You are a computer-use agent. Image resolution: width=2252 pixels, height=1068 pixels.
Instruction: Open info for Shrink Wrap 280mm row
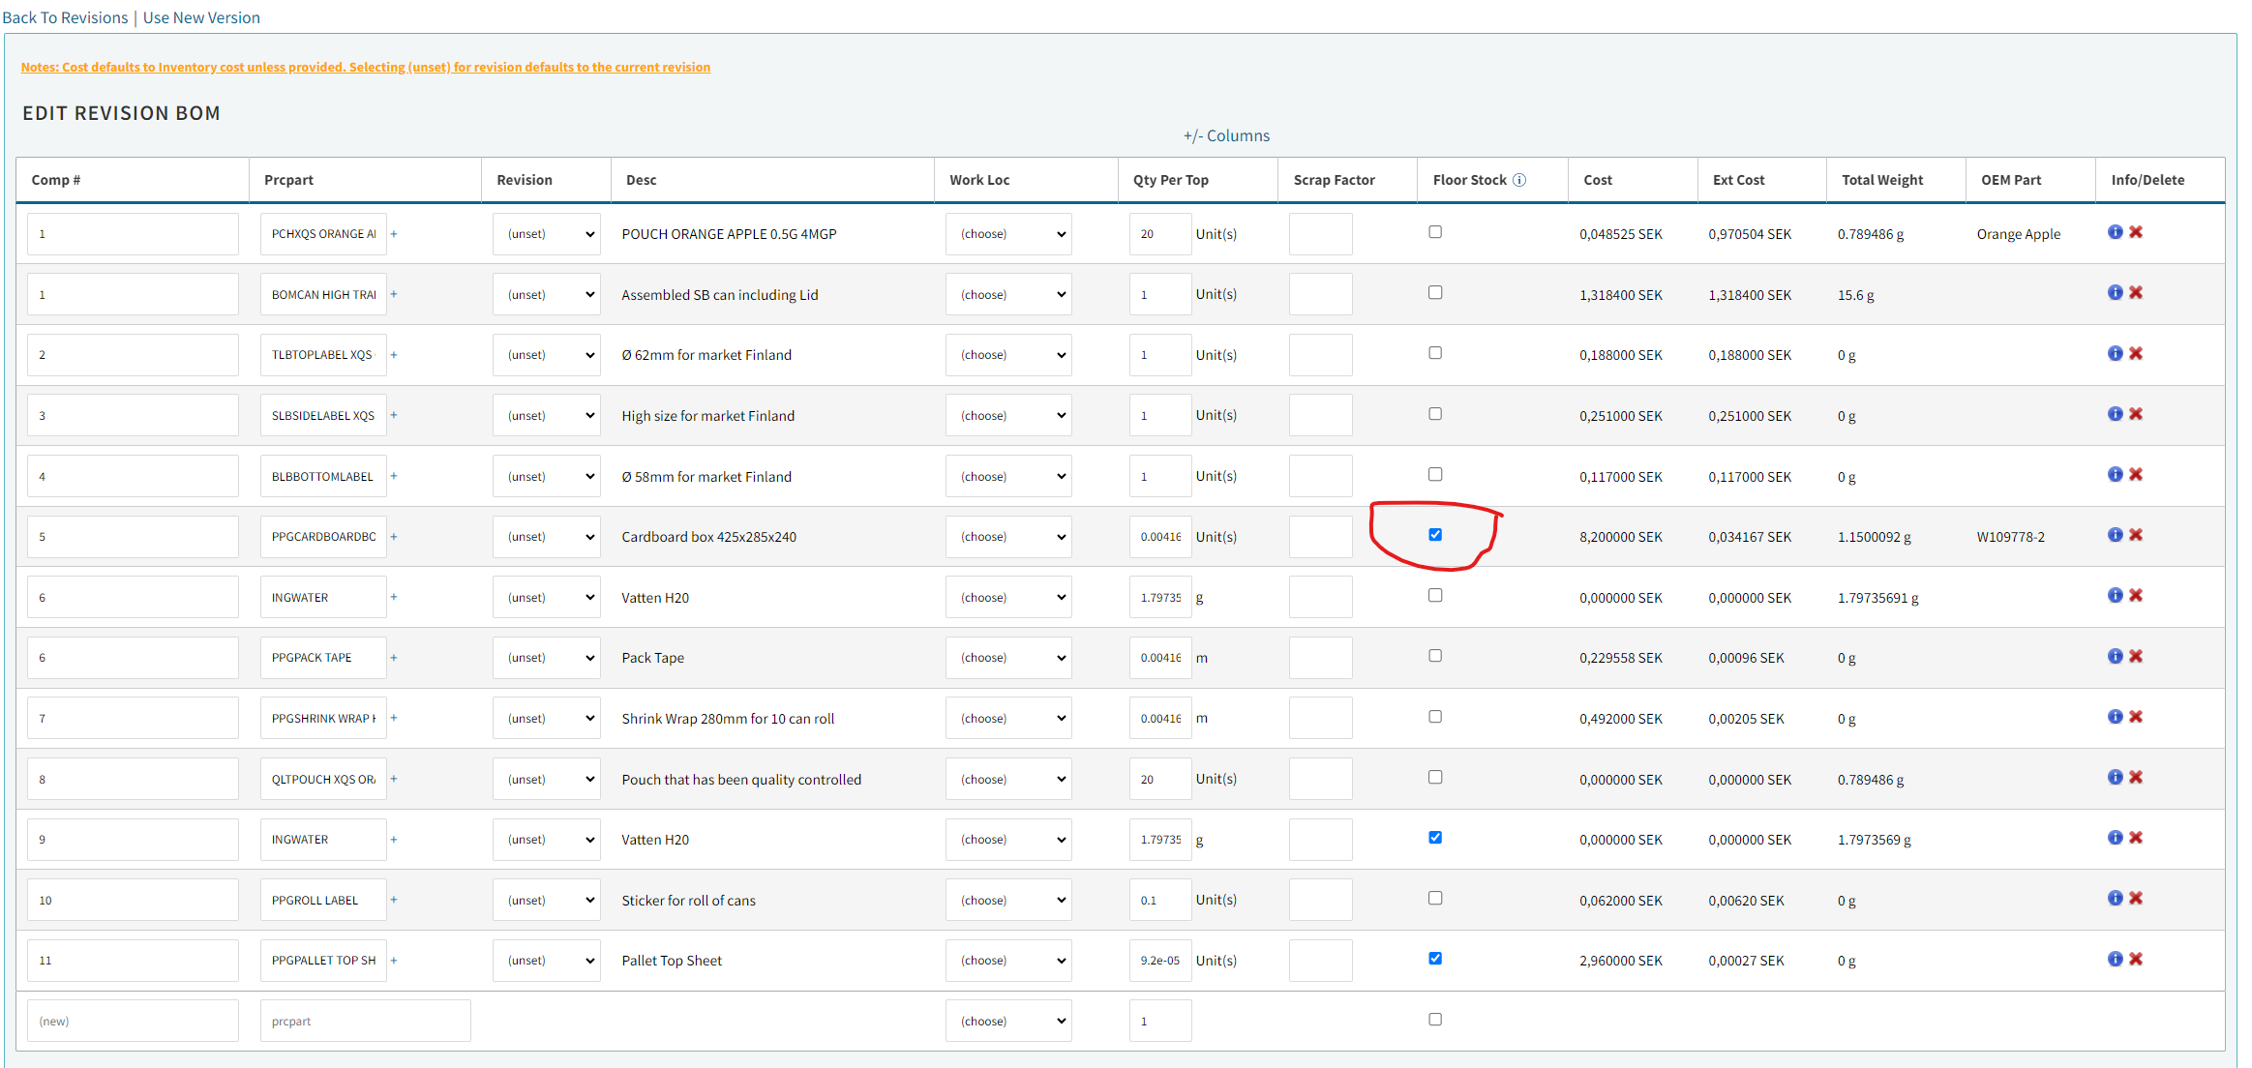click(x=2115, y=717)
